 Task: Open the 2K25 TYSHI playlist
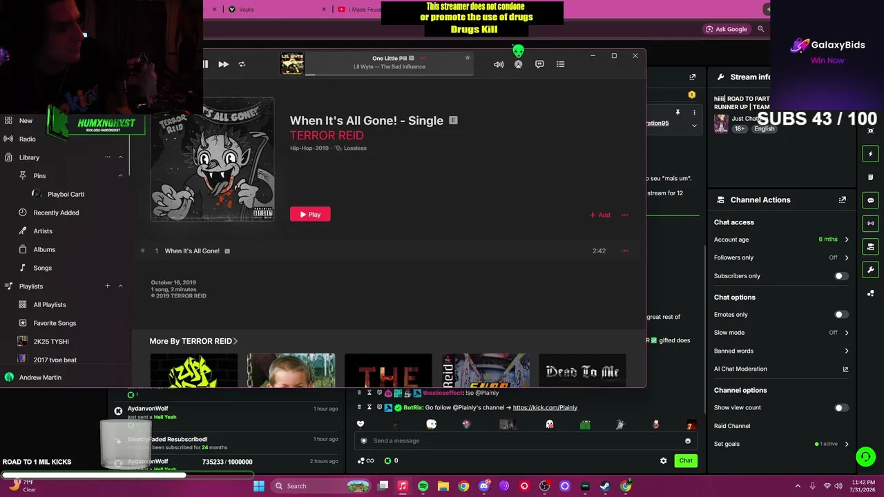[x=51, y=341]
